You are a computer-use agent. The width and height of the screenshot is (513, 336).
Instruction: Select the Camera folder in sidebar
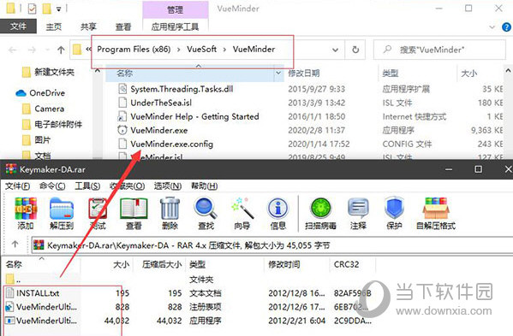(49, 109)
